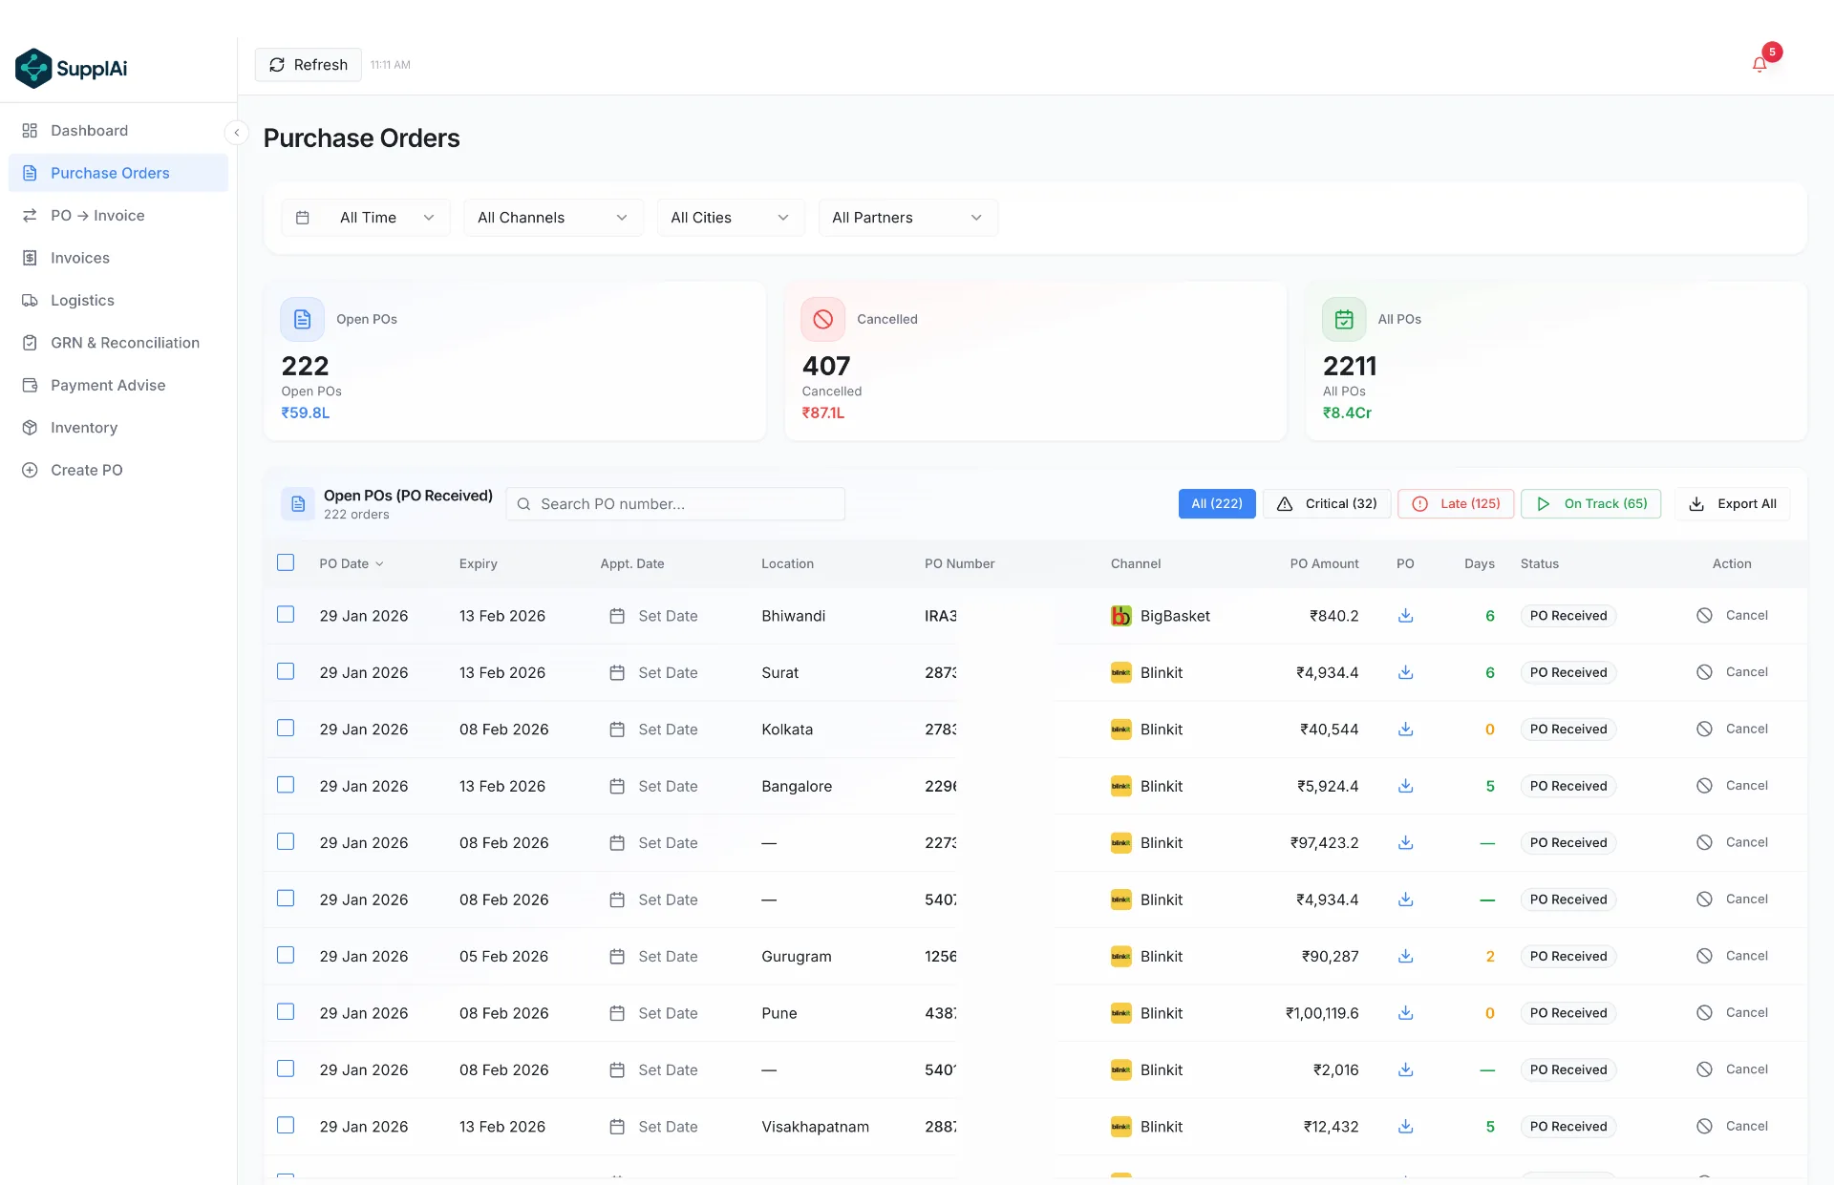Open Logistics in the sidebar
Screen dimensions: 1834x1185
click(118, 300)
